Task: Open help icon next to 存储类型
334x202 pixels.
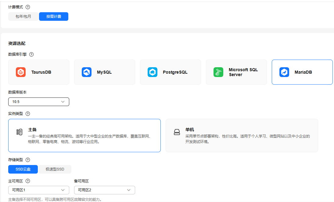Action: pos(28,160)
